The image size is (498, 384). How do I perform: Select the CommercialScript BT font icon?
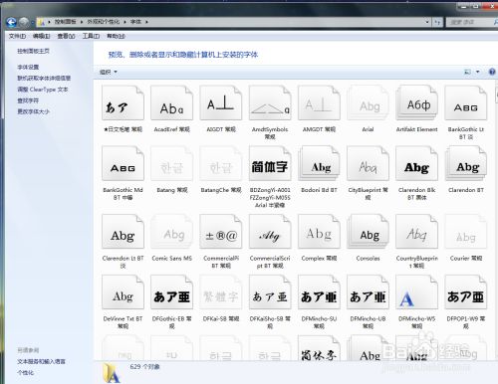270,232
